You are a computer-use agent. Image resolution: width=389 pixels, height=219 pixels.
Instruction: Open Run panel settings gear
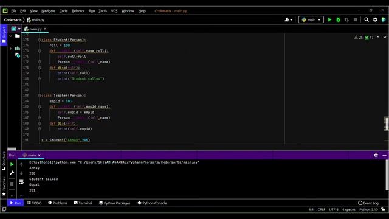click(x=376, y=155)
